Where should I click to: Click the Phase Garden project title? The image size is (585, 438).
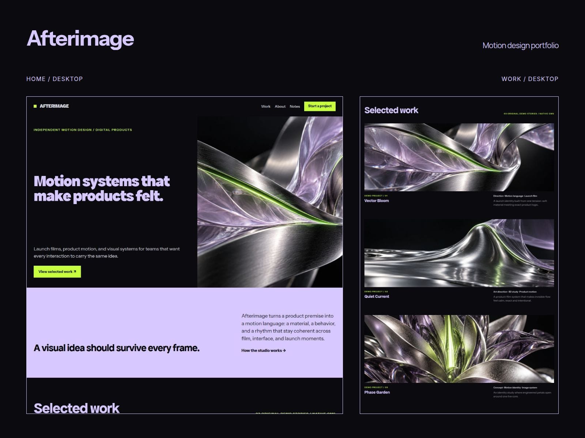pyautogui.click(x=377, y=392)
